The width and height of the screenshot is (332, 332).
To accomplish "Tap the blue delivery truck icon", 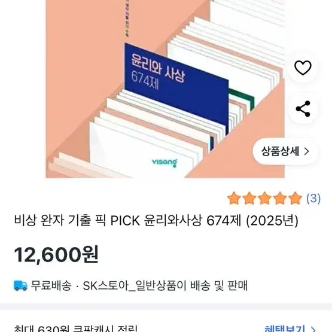I will 20,285.
